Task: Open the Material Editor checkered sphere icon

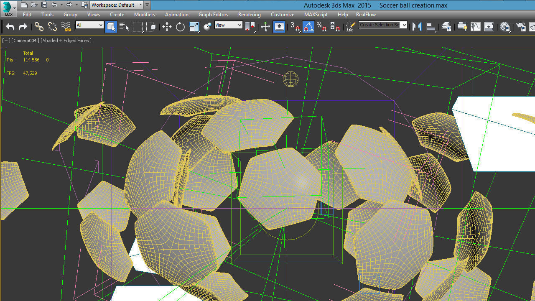Action: pos(505,27)
